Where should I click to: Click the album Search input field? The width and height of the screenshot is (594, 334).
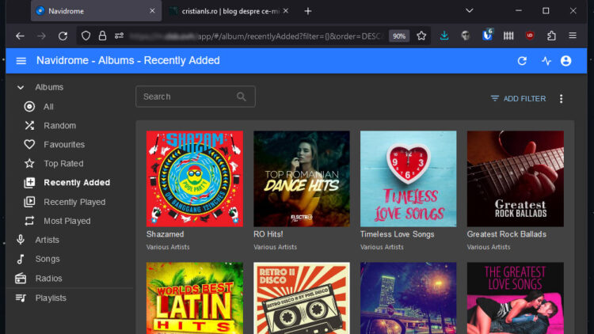click(x=187, y=97)
